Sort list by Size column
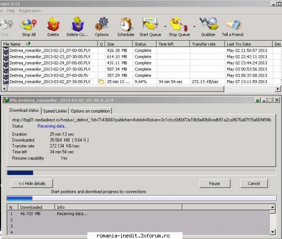This screenshot has height=239, width=282. click(x=119, y=44)
